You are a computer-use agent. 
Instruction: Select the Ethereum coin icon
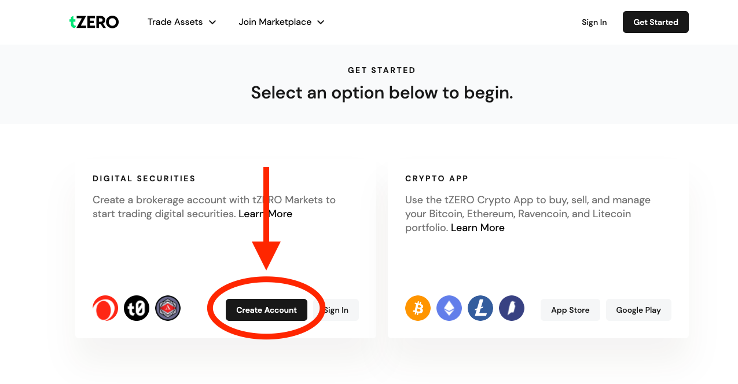(449, 308)
